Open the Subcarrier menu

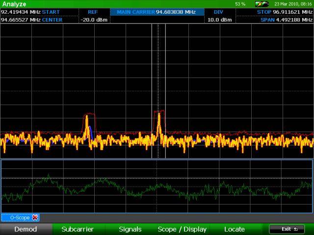coord(78,229)
